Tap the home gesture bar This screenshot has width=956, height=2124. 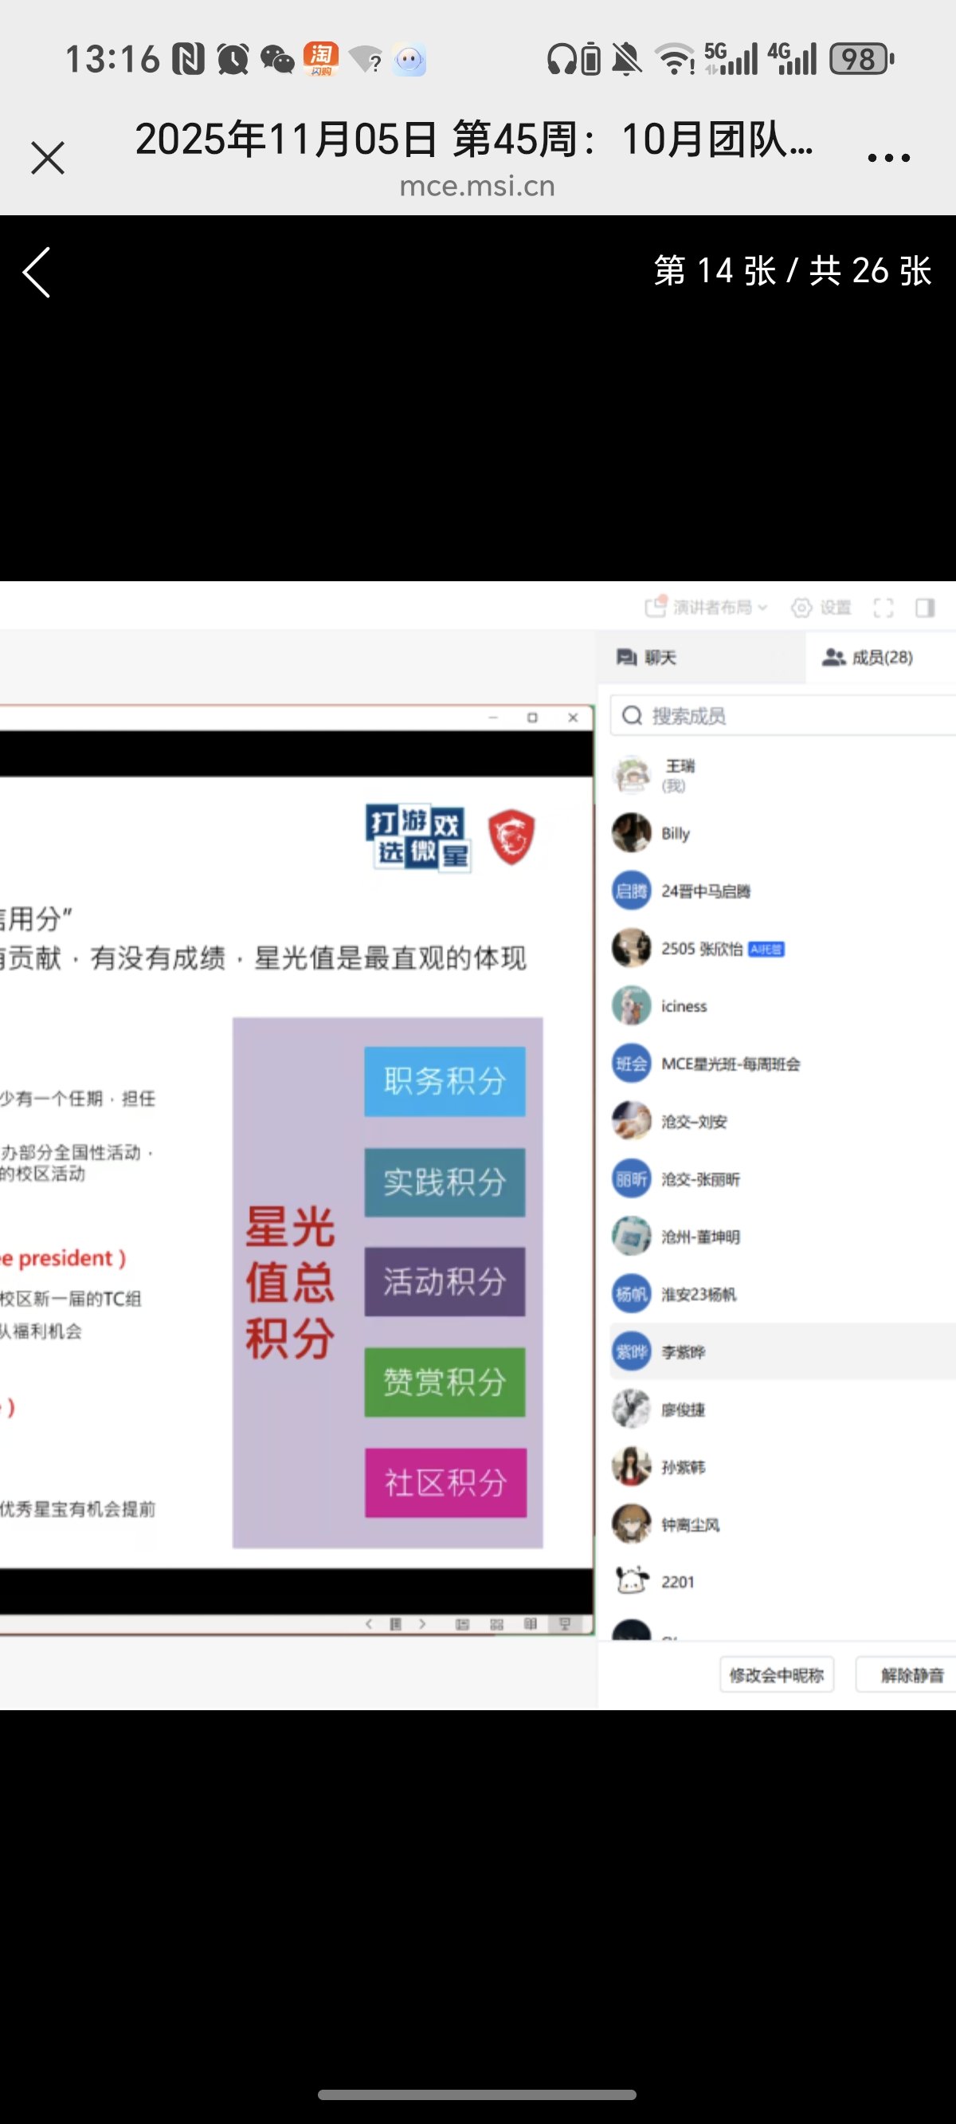tap(477, 2094)
